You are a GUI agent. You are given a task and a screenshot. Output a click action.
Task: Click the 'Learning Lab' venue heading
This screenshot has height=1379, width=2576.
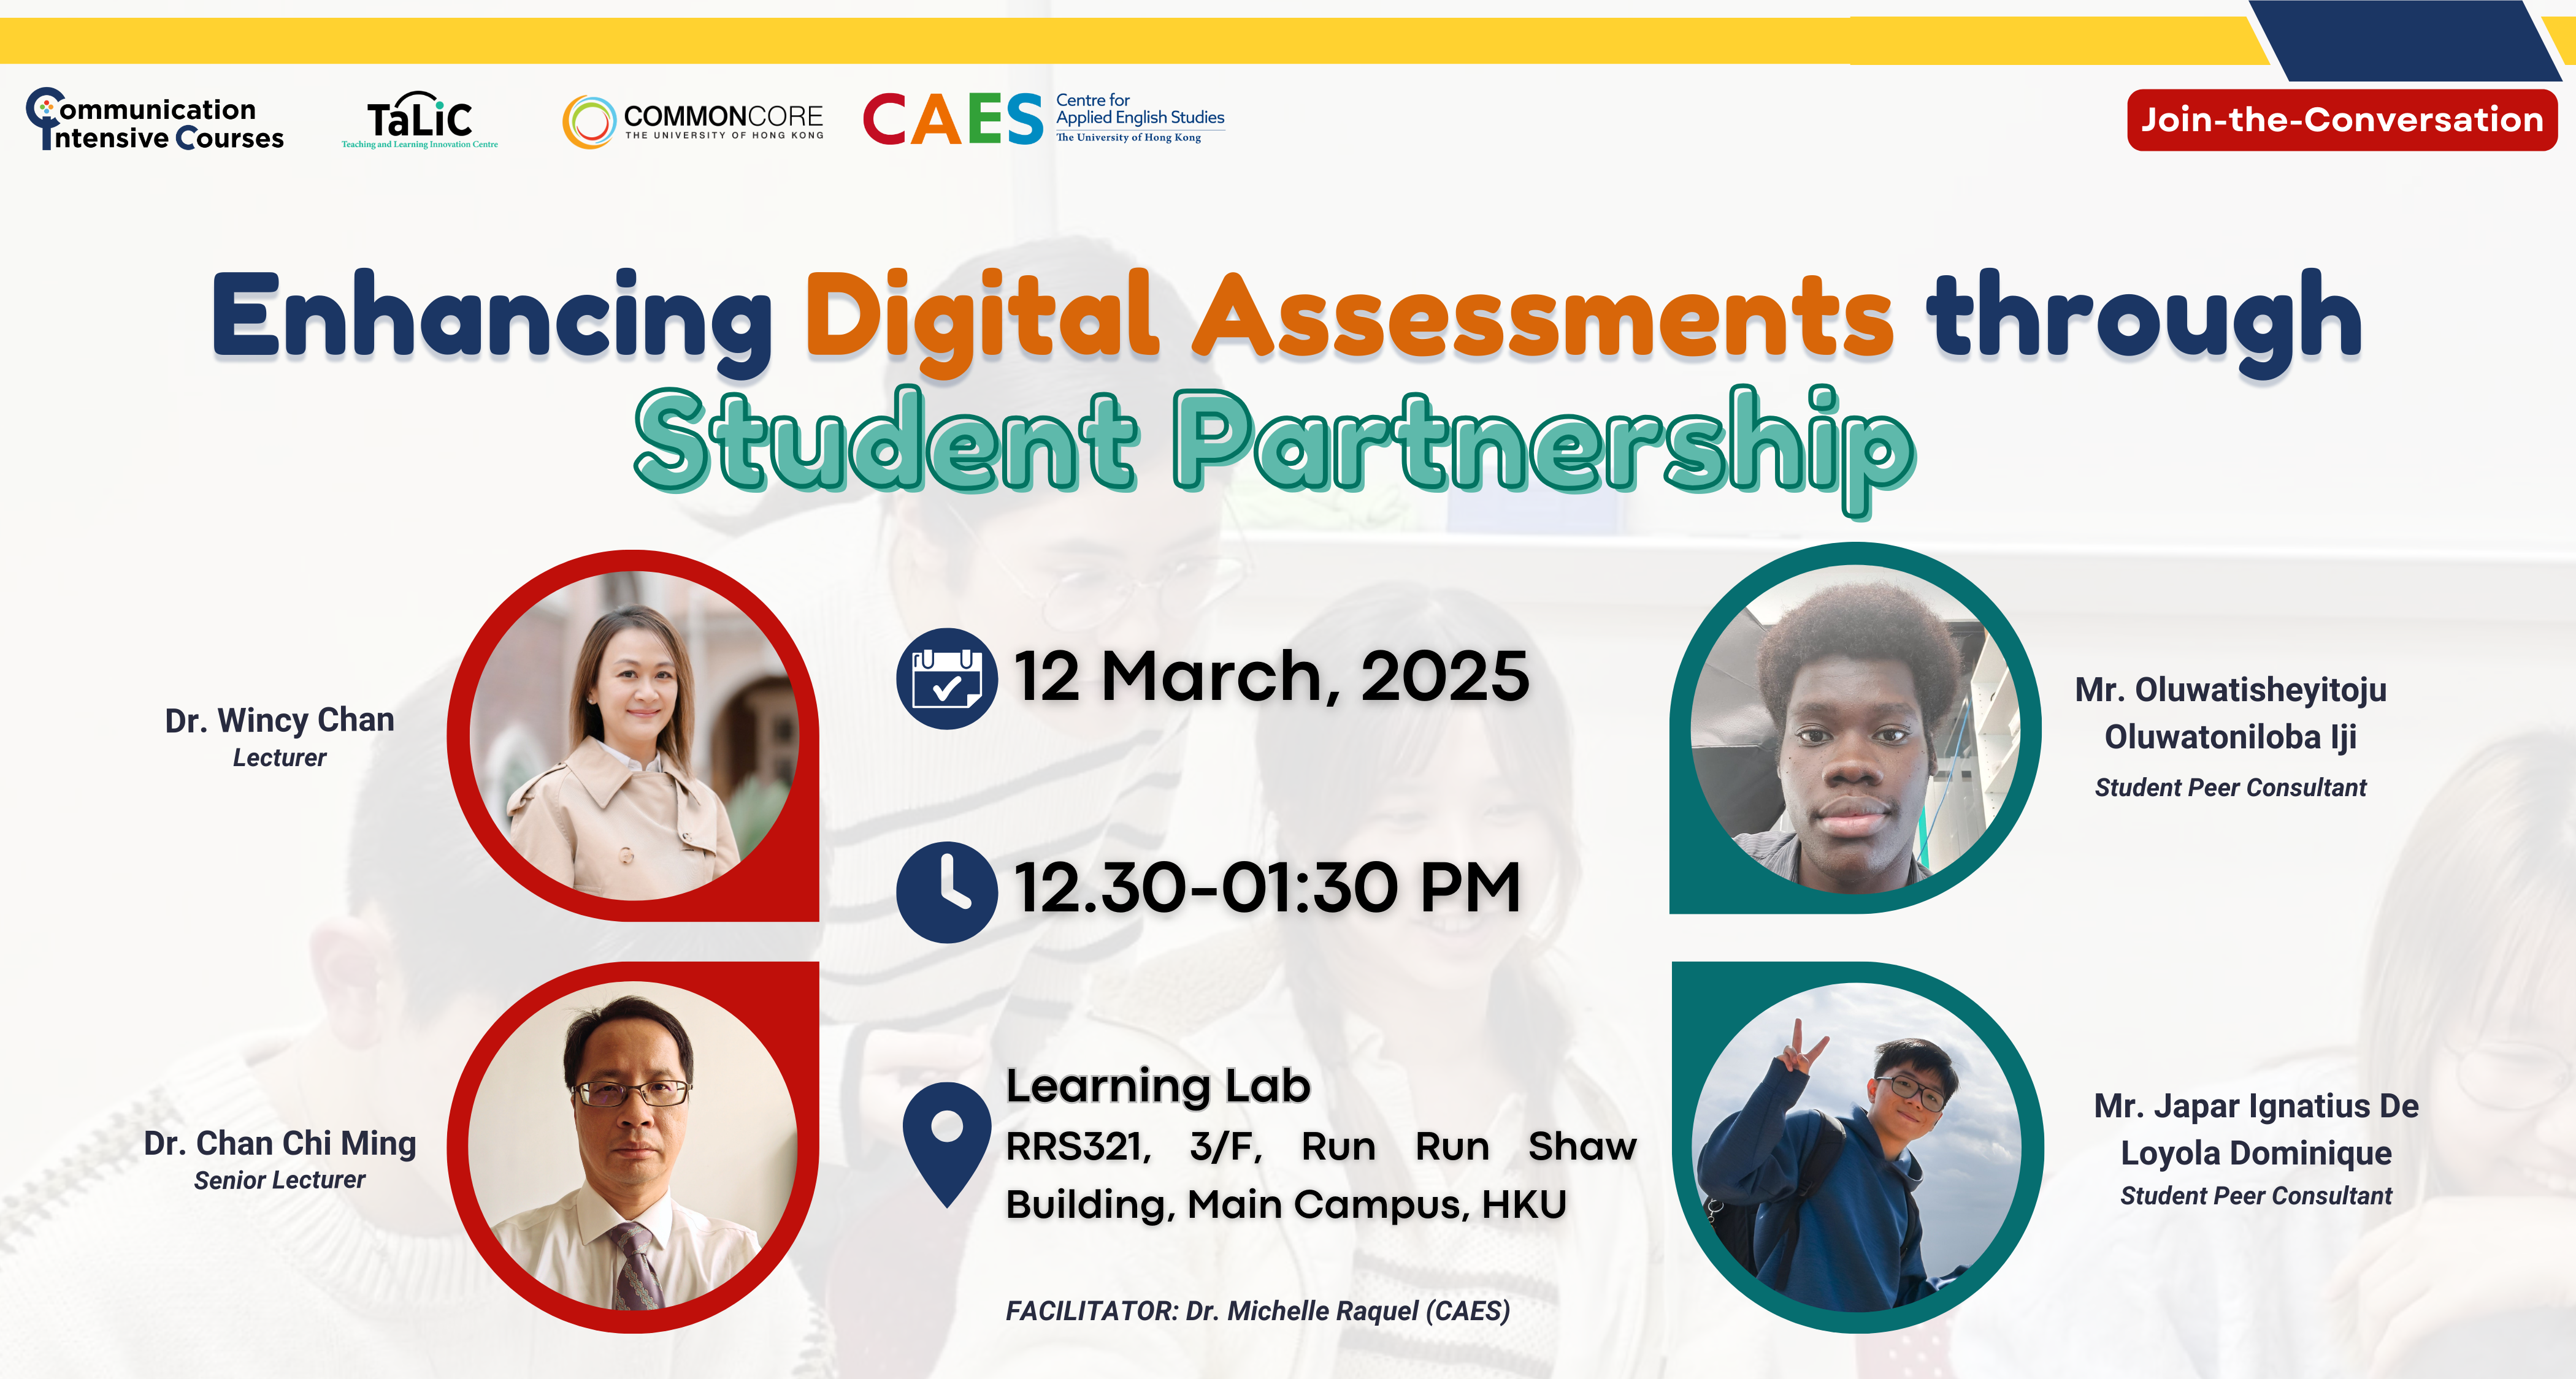point(1158,1086)
